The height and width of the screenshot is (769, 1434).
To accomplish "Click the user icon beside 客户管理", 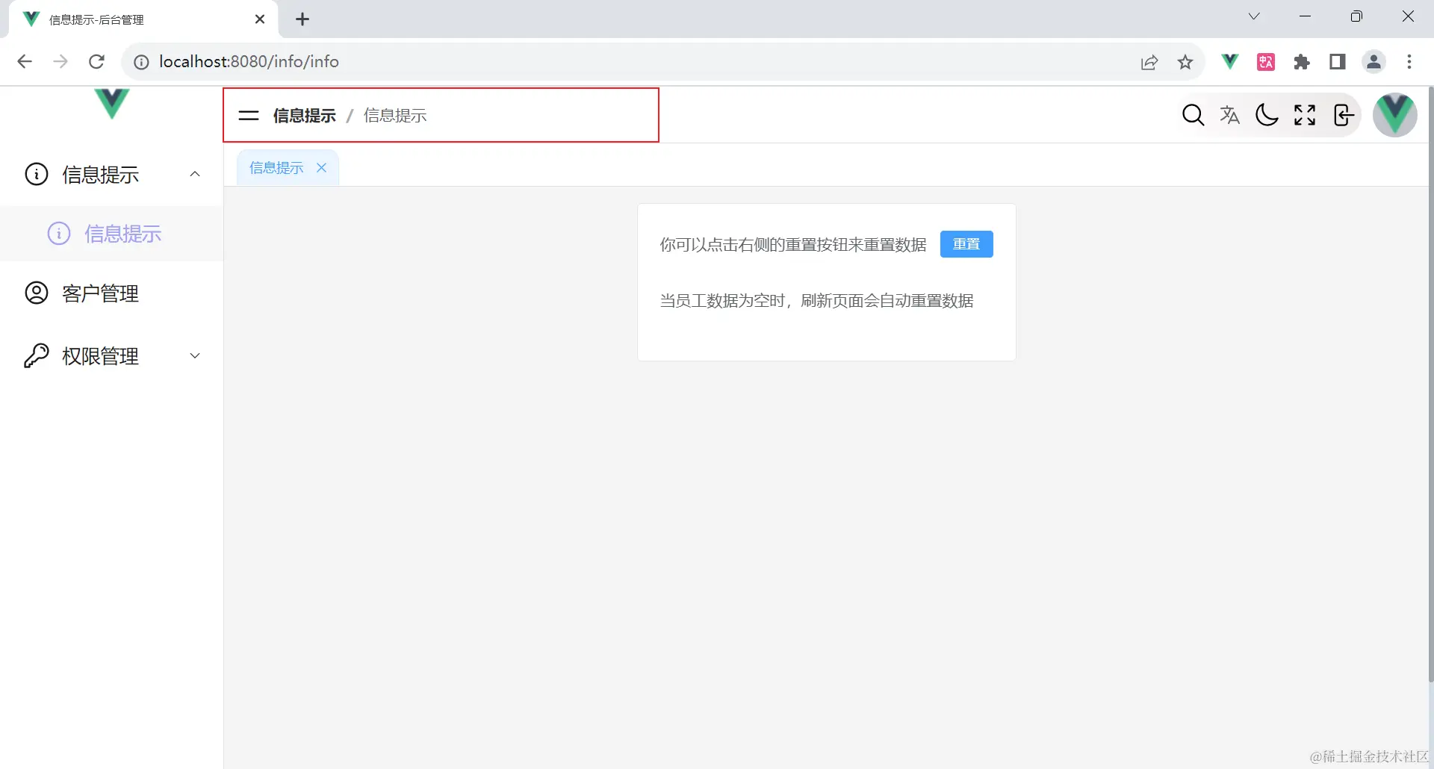I will [x=37, y=293].
